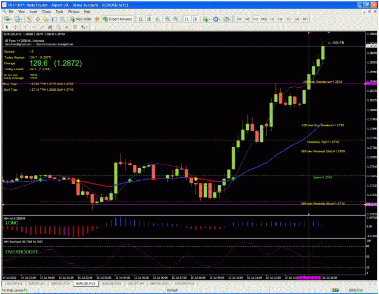Select the Cursor arrow tool
Viewport: 379px width, 294px height.
(7, 27)
